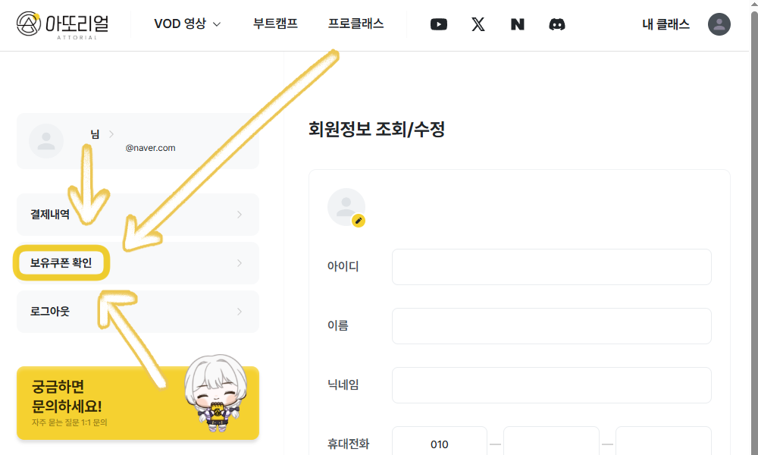Image resolution: width=758 pixels, height=455 pixels.
Task: Go to 프로클래스 menu item
Action: (356, 24)
